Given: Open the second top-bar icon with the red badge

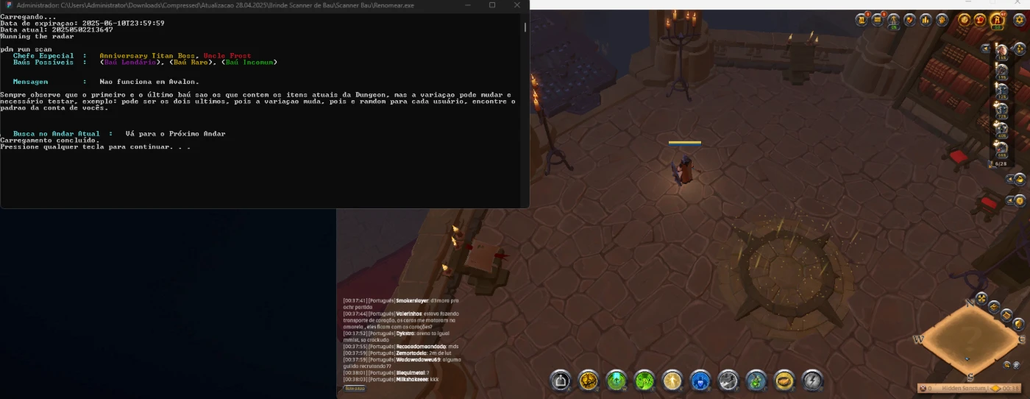Looking at the screenshot, I should 878,20.
